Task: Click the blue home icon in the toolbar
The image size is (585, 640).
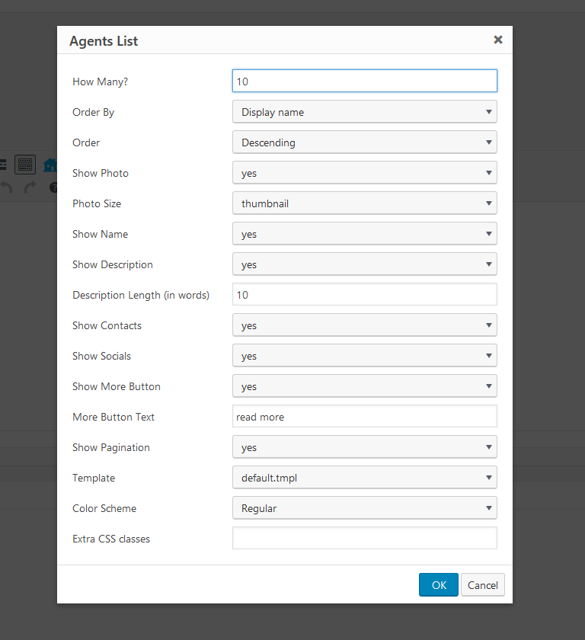Action: tap(50, 165)
